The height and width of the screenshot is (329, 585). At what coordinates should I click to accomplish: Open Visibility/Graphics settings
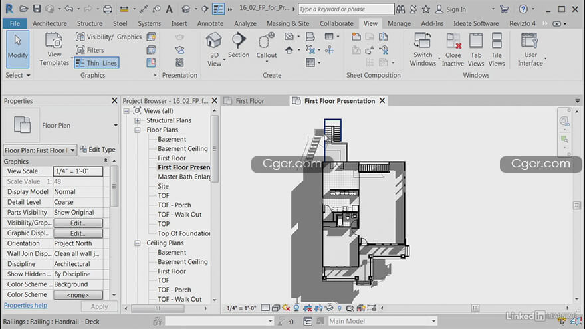[108, 37]
